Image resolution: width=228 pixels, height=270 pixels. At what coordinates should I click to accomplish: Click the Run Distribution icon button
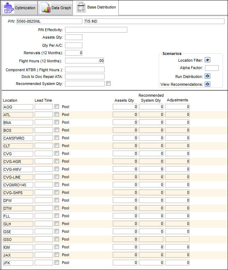click(207, 76)
